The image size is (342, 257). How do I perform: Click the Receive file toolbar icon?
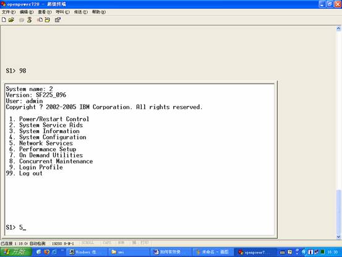click(48, 20)
